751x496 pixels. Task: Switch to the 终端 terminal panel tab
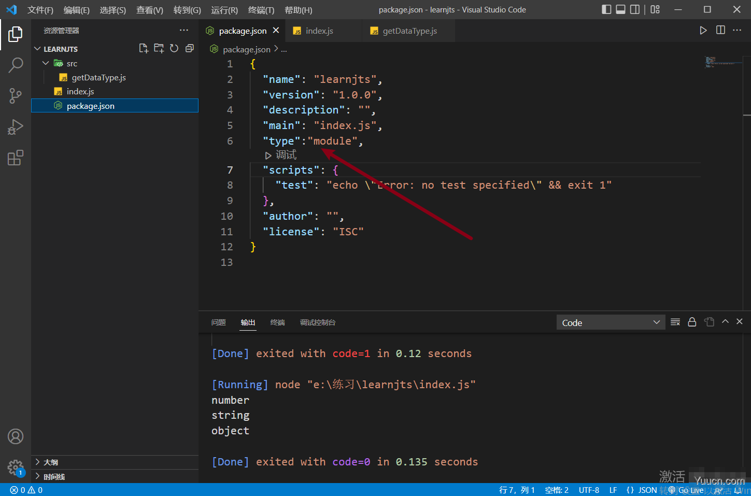[x=278, y=322]
